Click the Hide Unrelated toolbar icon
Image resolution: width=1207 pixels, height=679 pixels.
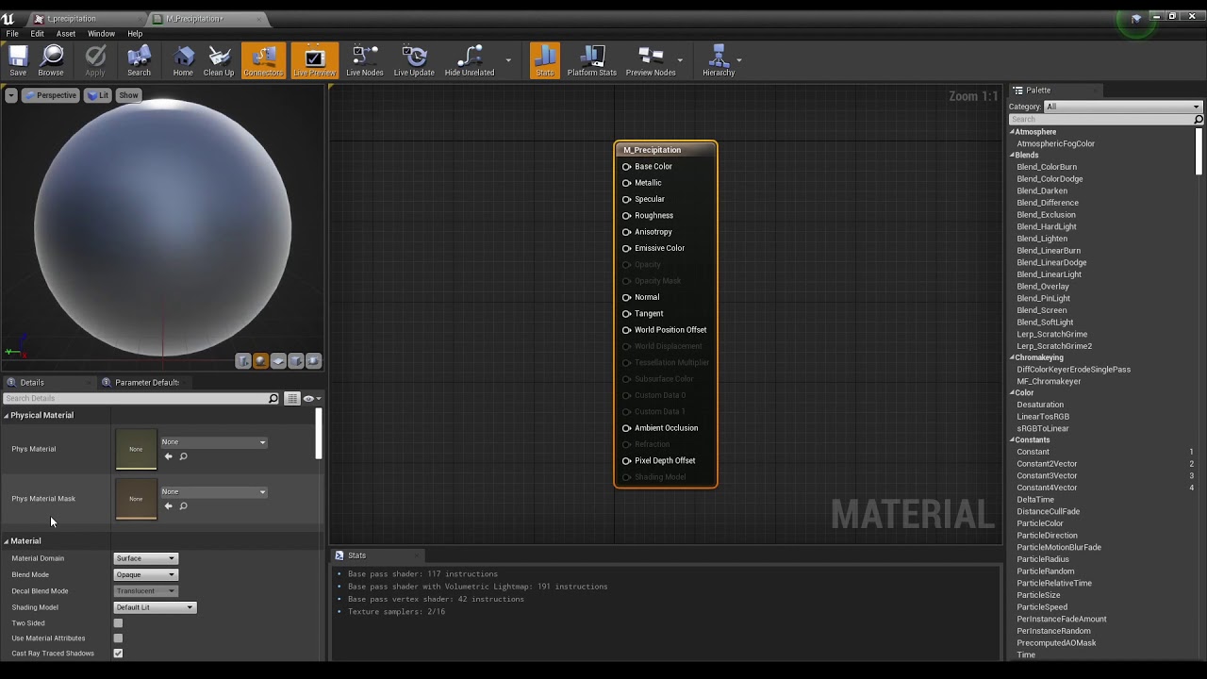[x=470, y=60]
